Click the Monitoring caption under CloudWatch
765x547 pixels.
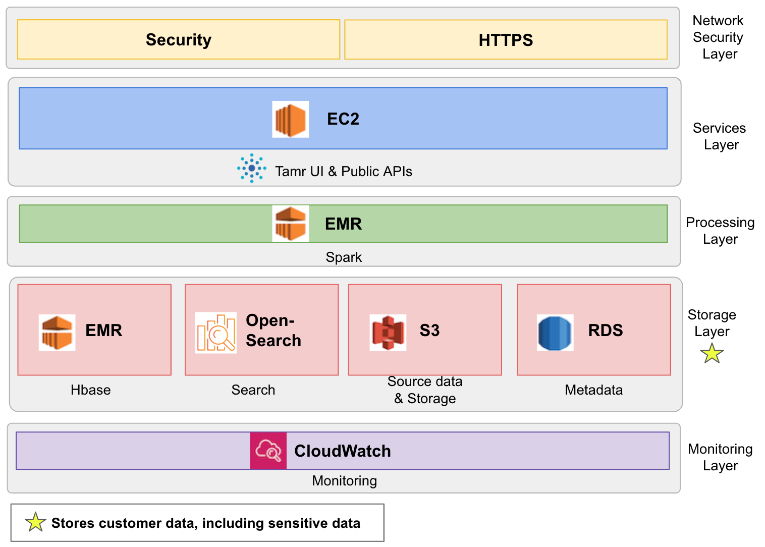coord(345,481)
